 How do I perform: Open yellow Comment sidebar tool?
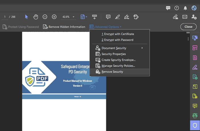tap(195, 106)
